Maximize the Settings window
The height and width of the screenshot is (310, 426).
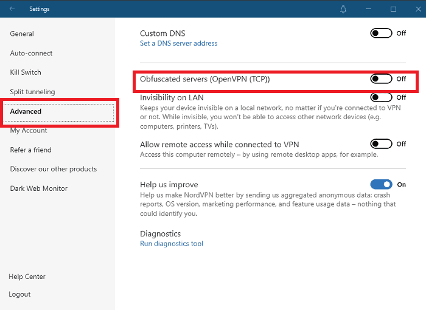pos(393,9)
